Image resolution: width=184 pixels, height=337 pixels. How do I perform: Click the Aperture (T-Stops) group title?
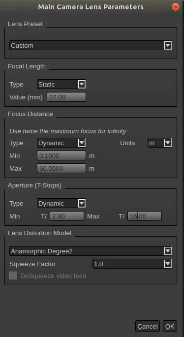click(34, 185)
